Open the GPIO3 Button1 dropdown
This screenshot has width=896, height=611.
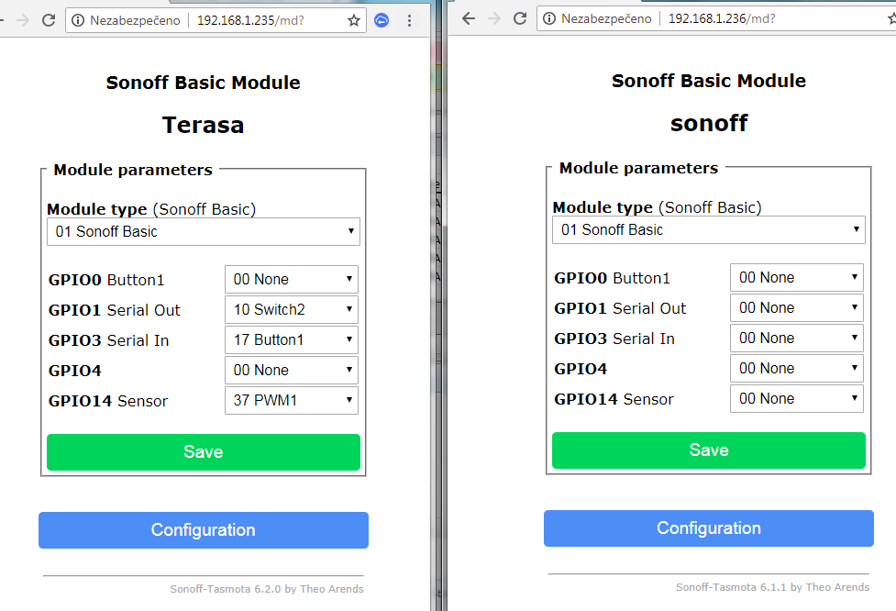291,339
